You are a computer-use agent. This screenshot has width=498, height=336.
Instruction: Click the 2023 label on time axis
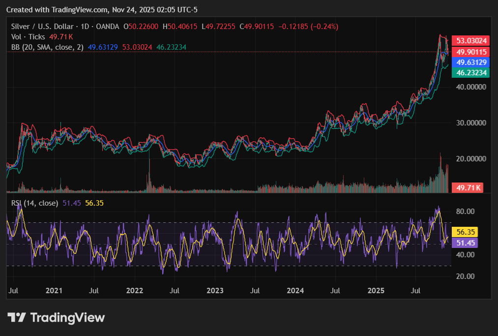tap(215, 291)
